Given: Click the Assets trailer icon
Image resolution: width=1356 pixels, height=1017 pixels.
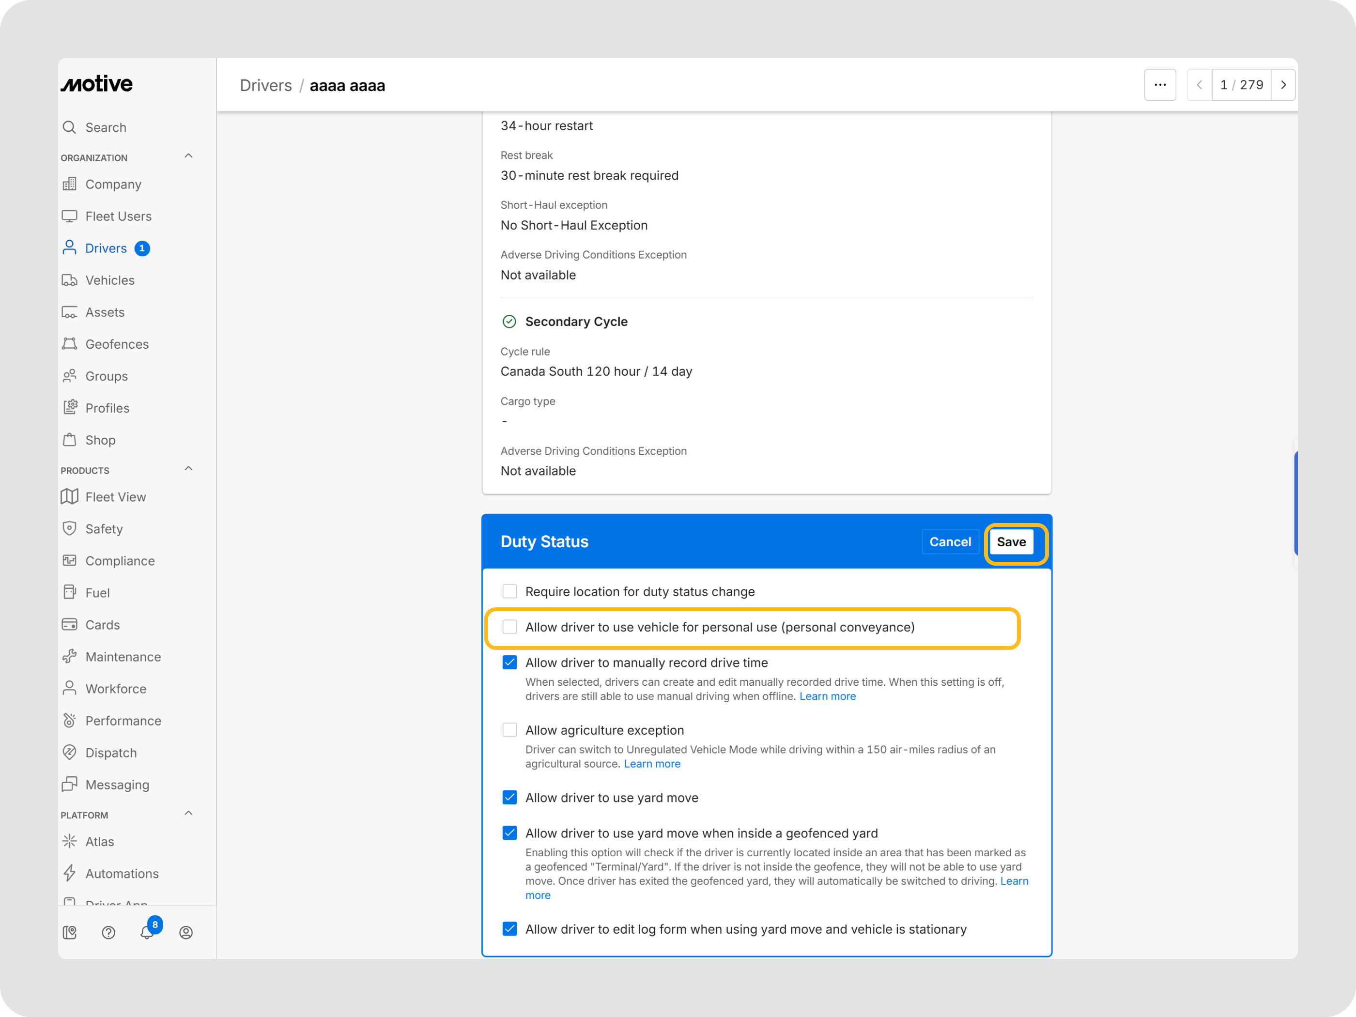Looking at the screenshot, I should pos(69,312).
